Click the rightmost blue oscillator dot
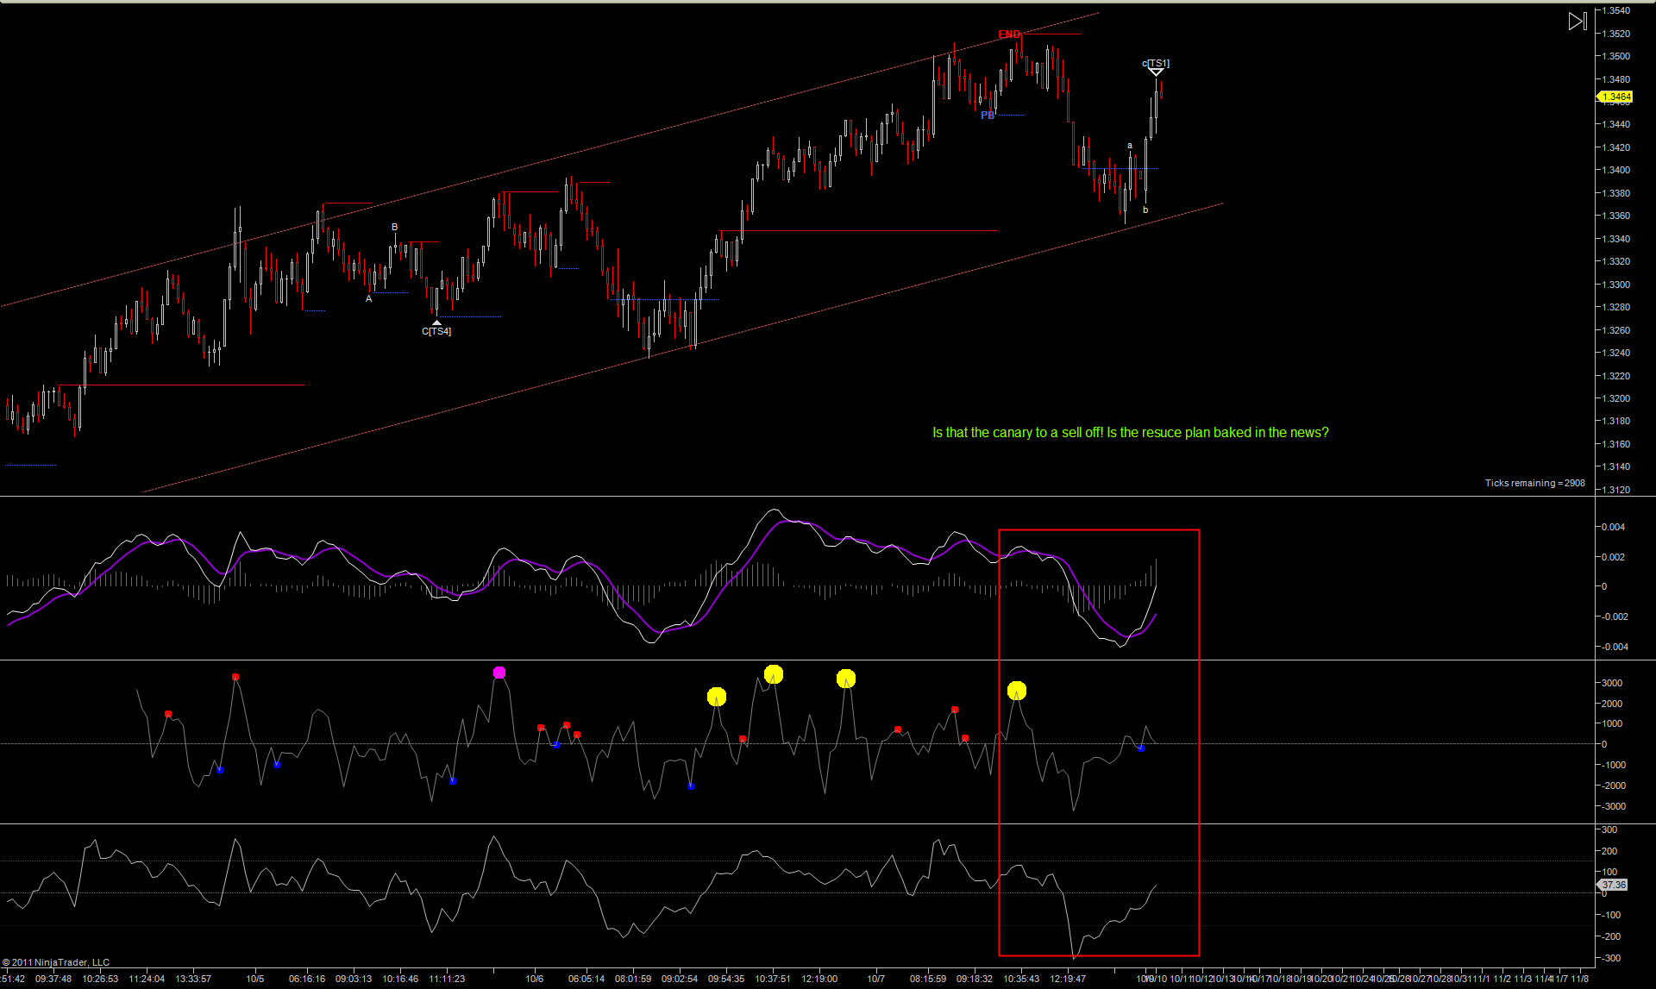1656x989 pixels. pyautogui.click(x=1141, y=748)
